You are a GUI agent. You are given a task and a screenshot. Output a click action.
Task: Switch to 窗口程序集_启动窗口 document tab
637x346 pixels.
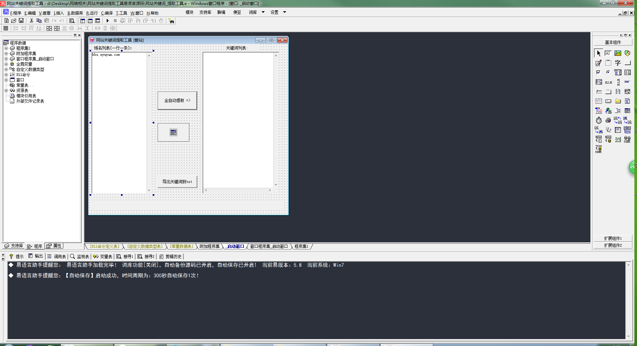269,246
